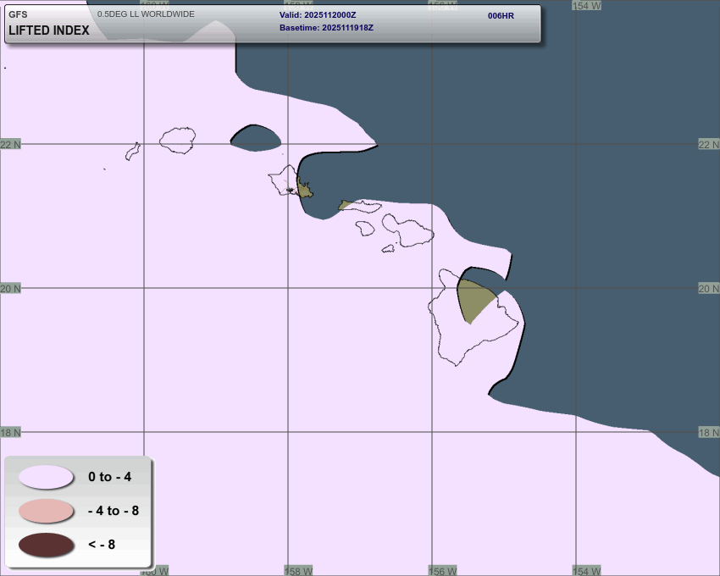
Task: Click the GFS model label
Action: point(18,14)
